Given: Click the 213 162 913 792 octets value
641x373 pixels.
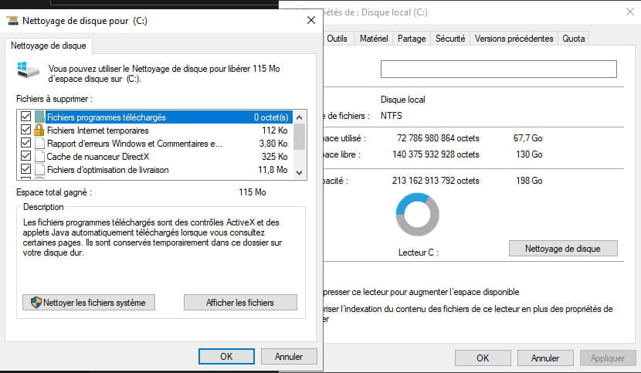Looking at the screenshot, I should [436, 181].
